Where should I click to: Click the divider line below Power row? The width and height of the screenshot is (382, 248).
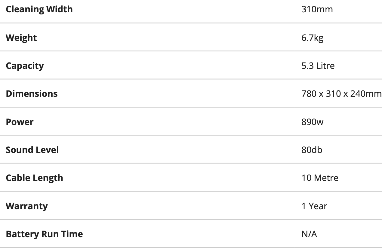tap(191, 135)
